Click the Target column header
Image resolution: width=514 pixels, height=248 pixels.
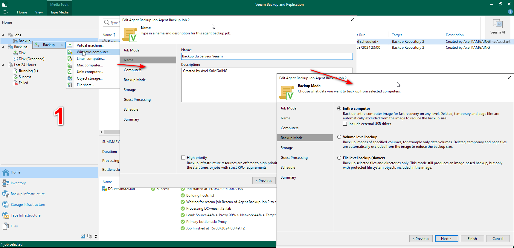[x=397, y=35]
